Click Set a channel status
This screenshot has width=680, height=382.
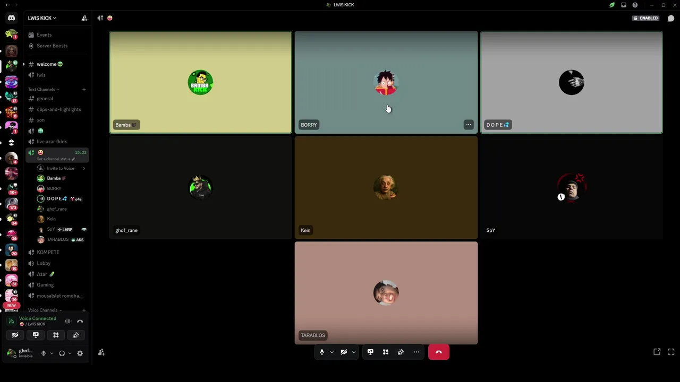click(55, 159)
